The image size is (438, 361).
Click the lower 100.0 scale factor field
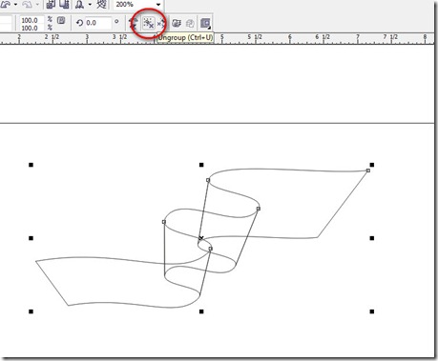click(31, 28)
